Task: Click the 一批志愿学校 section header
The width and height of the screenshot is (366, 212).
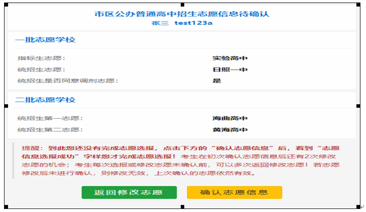Action: 45,40
